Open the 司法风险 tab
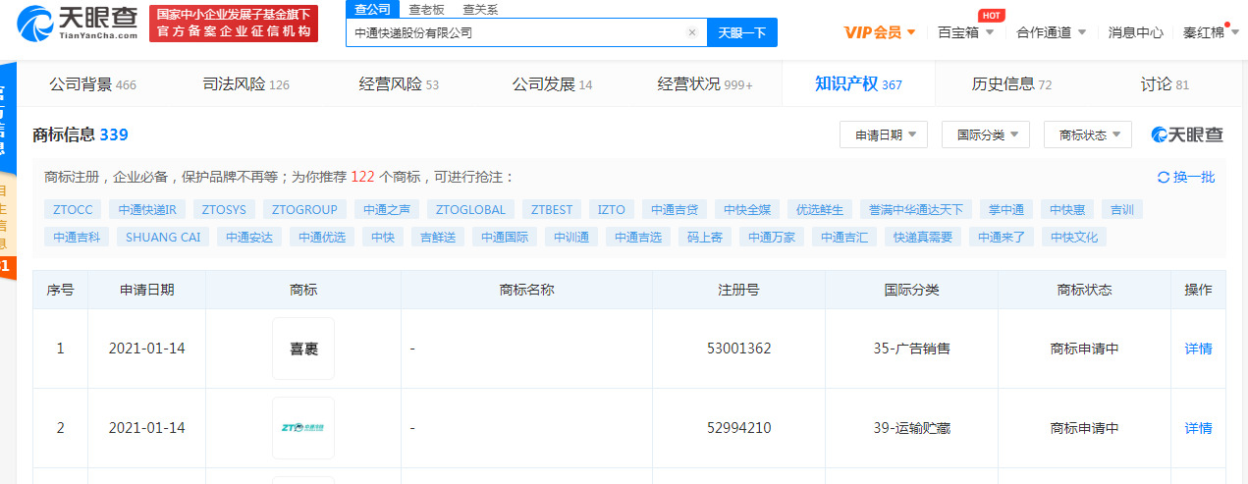1248x484 pixels. tap(245, 84)
